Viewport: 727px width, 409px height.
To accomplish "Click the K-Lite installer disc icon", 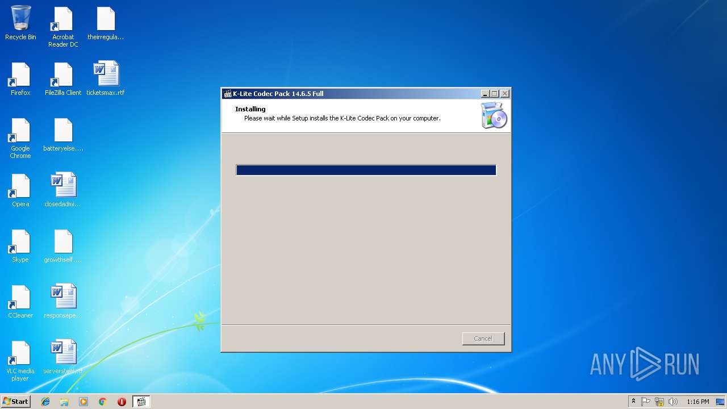I will click(494, 116).
